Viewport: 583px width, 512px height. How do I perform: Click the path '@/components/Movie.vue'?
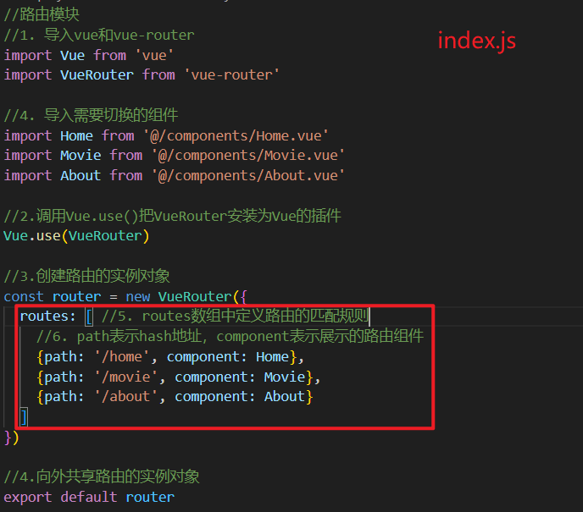pos(248,156)
